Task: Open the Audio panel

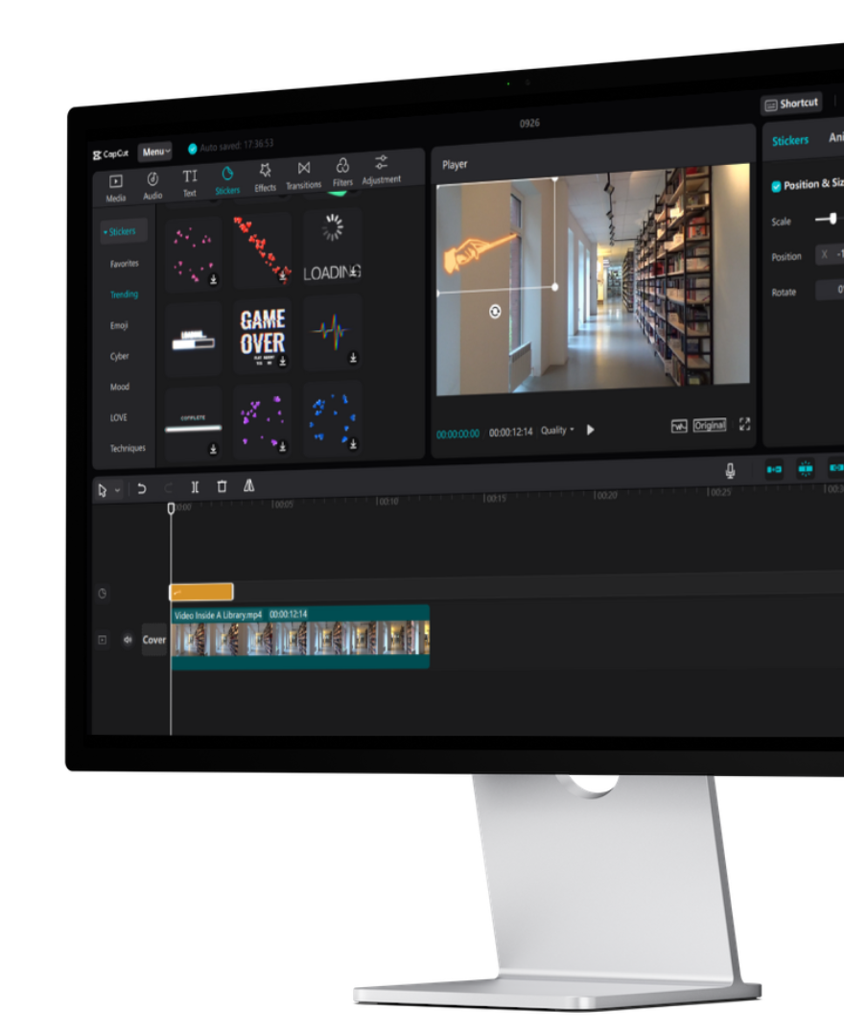Action: point(152,184)
